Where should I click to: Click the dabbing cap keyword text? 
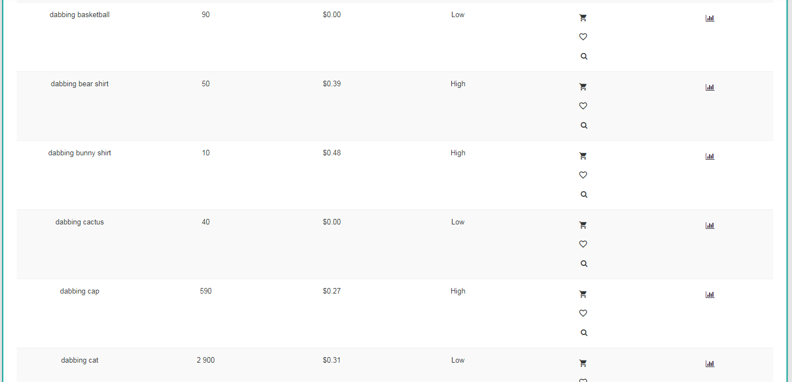point(80,291)
